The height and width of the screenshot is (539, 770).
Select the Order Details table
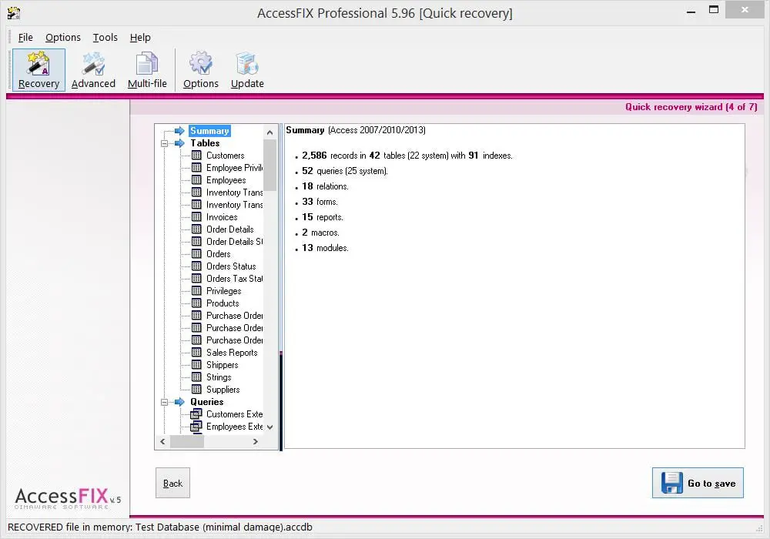229,229
